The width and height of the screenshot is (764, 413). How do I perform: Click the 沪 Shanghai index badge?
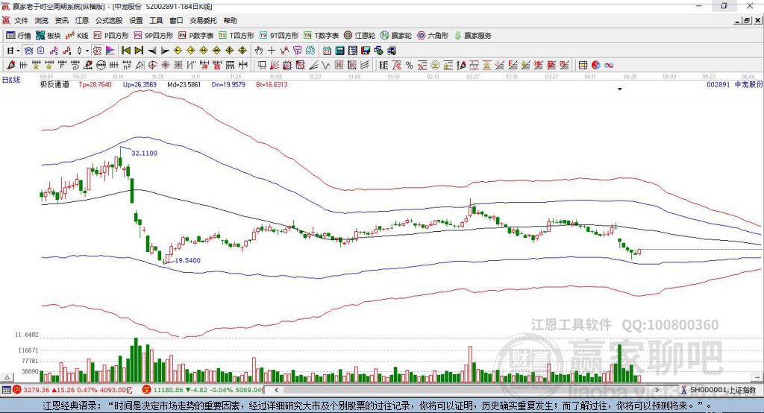tap(17, 390)
